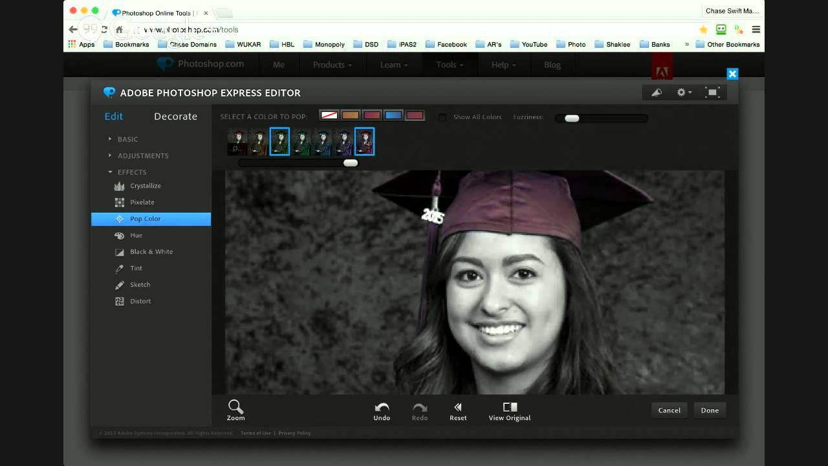The width and height of the screenshot is (828, 466).
Task: Select the Distort effect icon
Action: coord(120,302)
